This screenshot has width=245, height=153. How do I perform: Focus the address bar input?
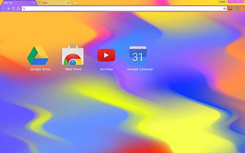click(x=124, y=8)
